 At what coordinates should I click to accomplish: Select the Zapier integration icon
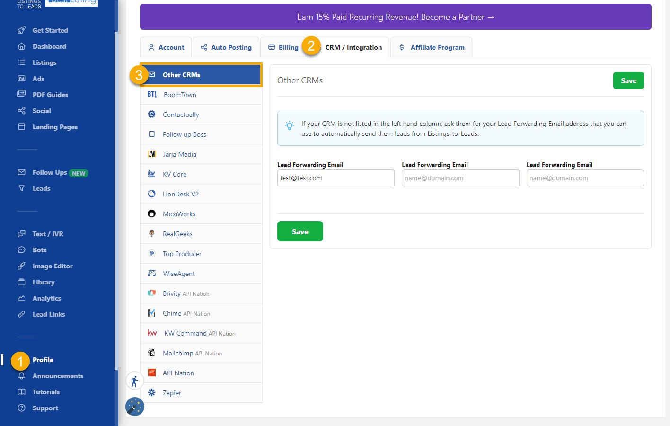point(151,392)
